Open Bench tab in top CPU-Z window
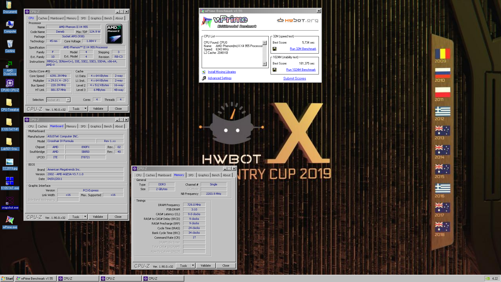 click(108, 18)
